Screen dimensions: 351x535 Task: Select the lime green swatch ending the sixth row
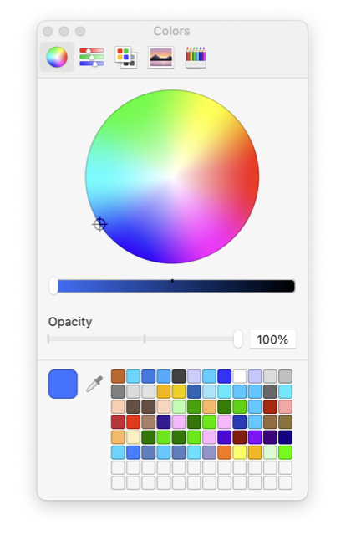pyautogui.click(x=285, y=452)
